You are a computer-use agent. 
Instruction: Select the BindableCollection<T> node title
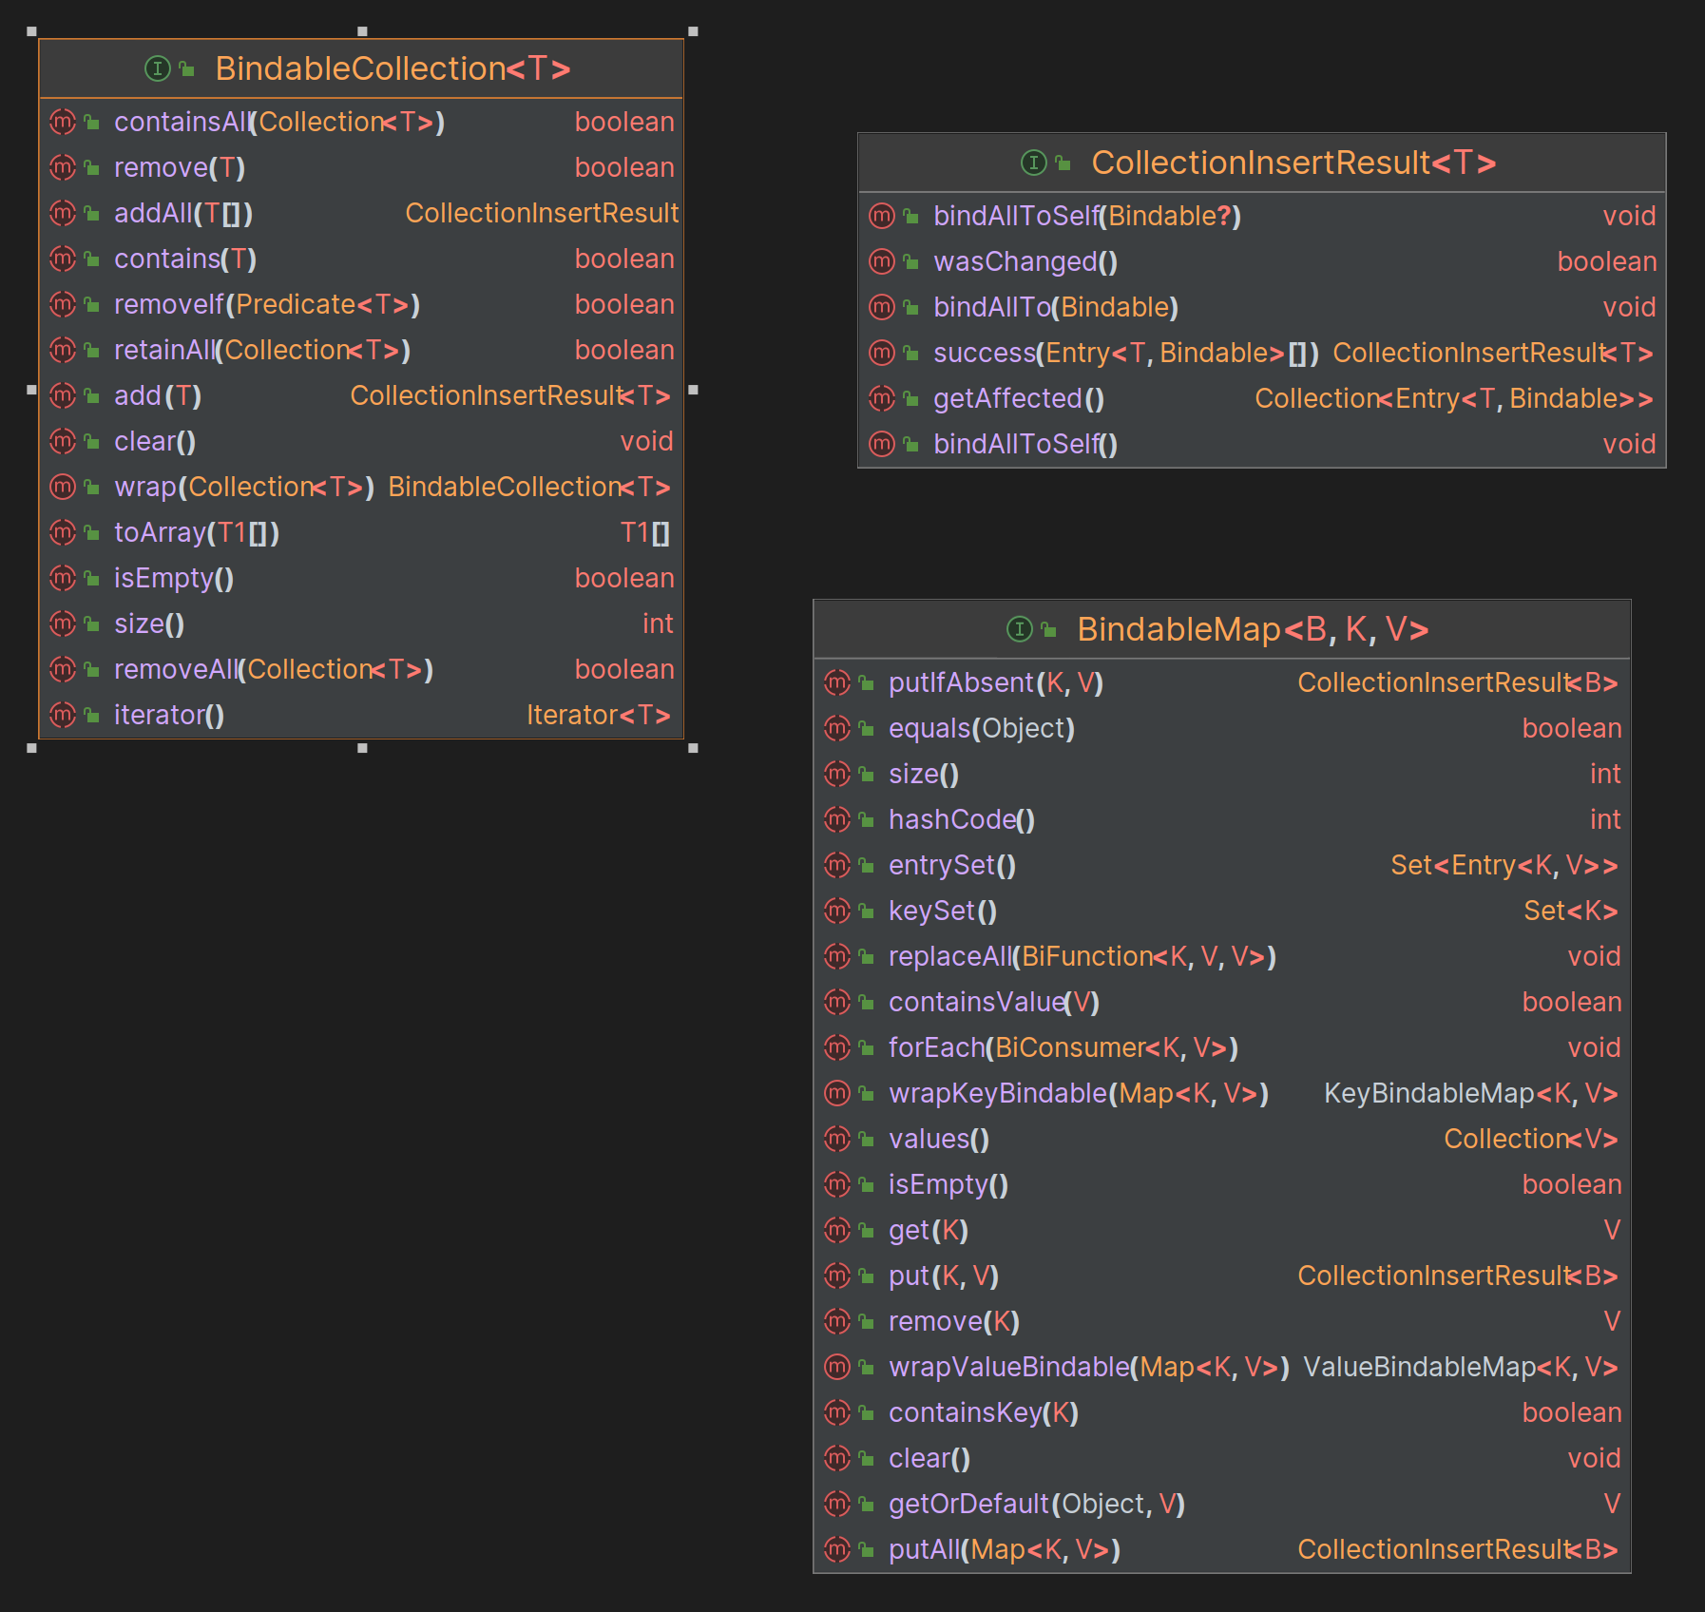[x=393, y=68]
